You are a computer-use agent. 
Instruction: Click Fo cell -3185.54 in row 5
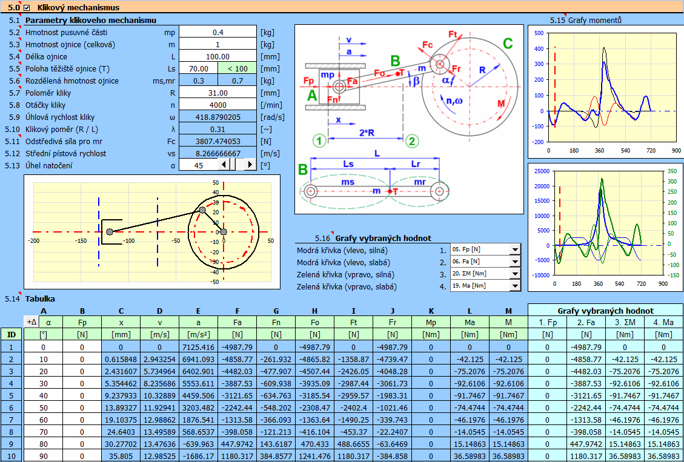[x=314, y=396]
